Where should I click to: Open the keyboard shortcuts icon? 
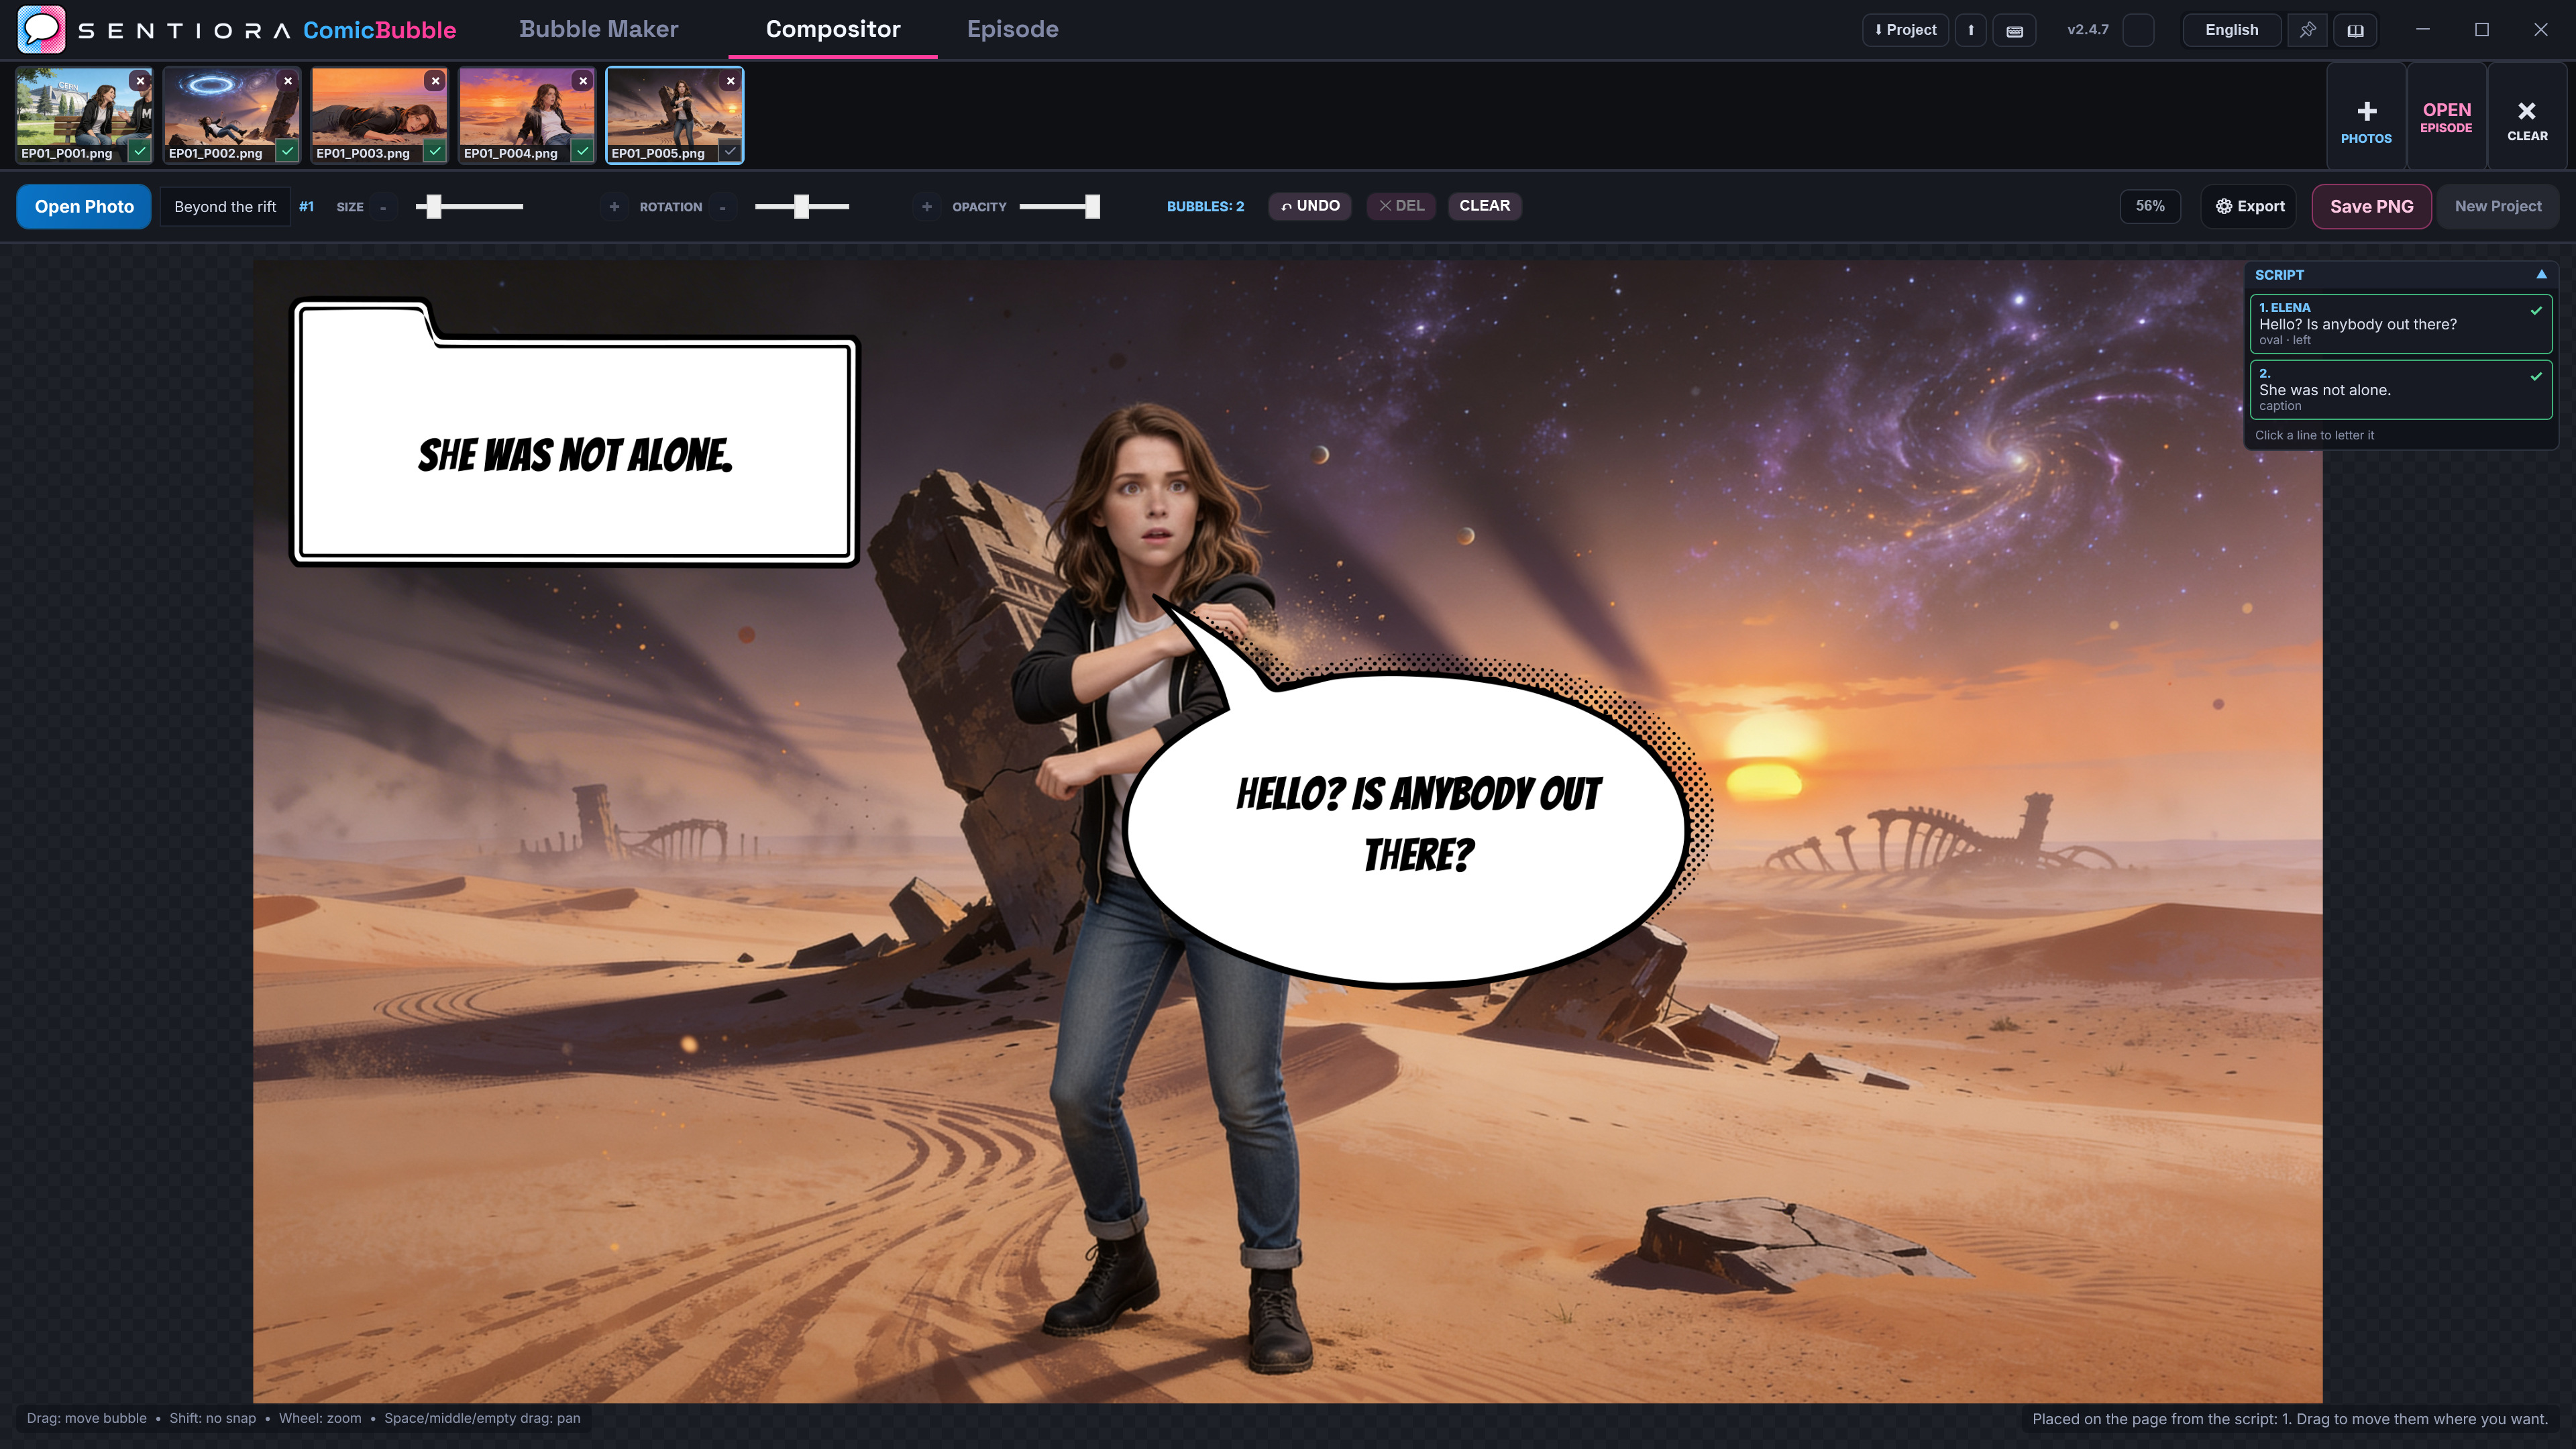click(2014, 30)
